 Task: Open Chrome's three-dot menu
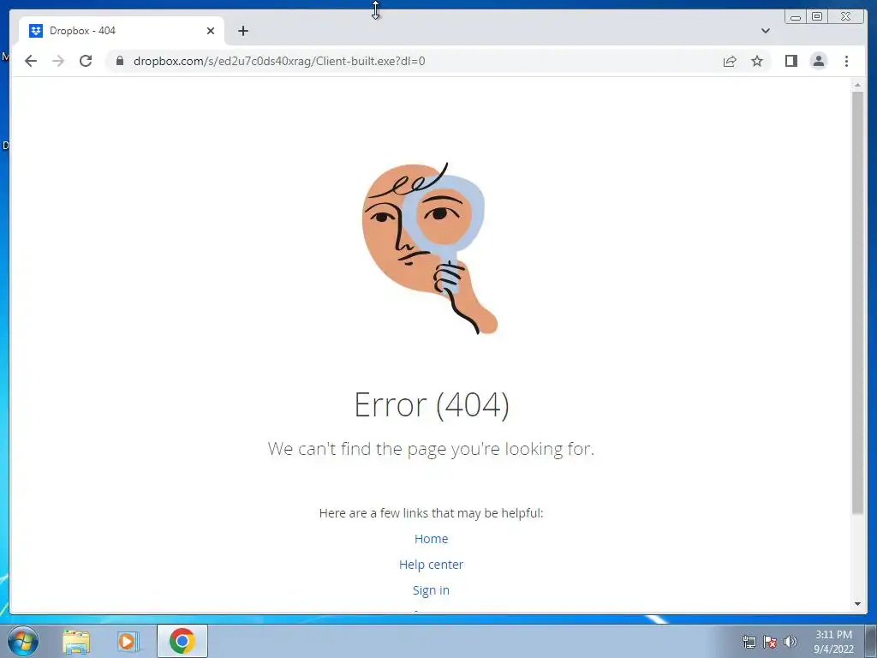[846, 61]
